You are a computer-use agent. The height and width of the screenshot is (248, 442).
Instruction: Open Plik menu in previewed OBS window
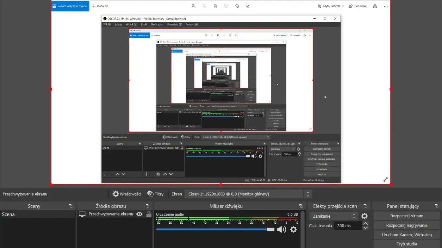pos(107,24)
